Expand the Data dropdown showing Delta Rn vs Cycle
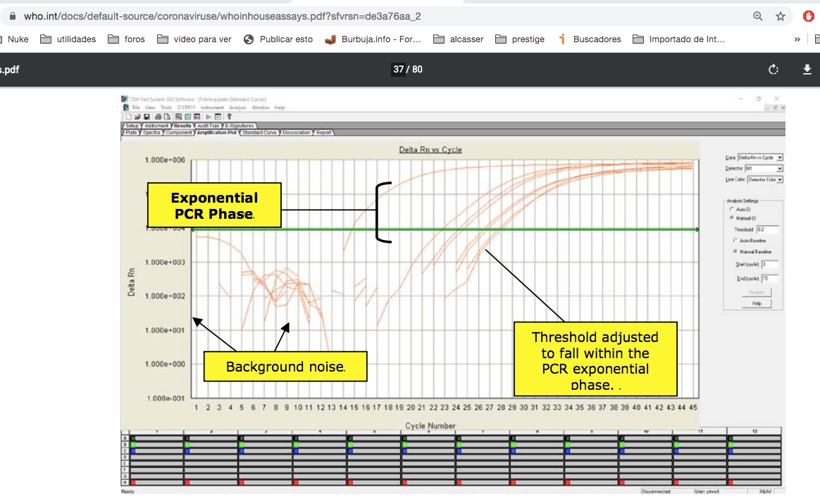 pos(779,158)
